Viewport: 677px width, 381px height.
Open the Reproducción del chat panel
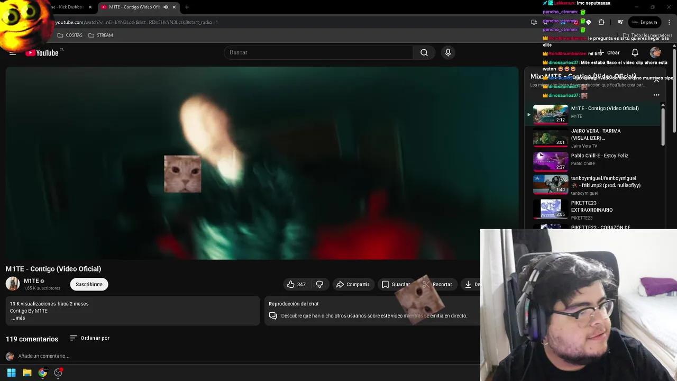372,310
